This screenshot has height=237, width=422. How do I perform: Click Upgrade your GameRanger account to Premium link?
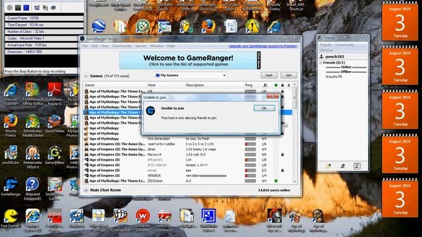pos(262,46)
